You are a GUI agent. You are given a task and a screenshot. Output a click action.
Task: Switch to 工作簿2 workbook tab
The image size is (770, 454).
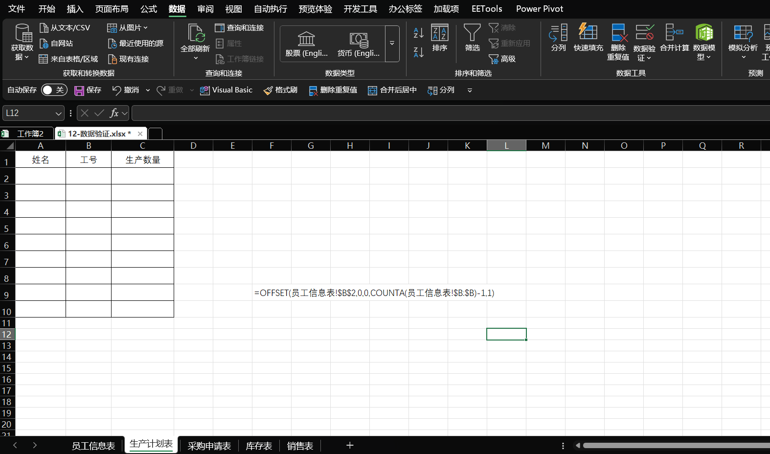(26, 134)
